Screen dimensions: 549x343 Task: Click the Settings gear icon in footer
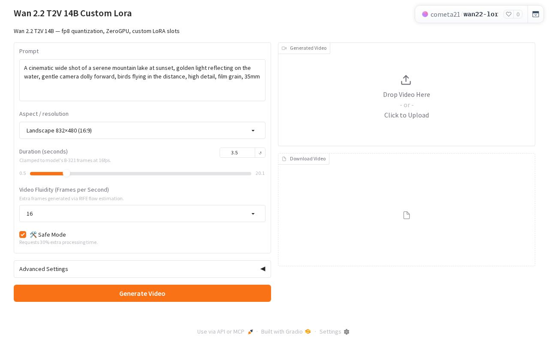[347, 332]
